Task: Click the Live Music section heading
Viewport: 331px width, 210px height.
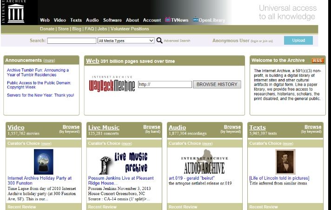Action: click(104, 127)
